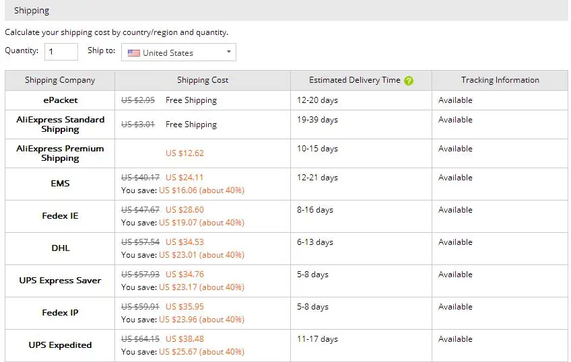Click the US $38.48 UPS Expedited cost
This screenshot has height=362, width=571.
(184, 339)
